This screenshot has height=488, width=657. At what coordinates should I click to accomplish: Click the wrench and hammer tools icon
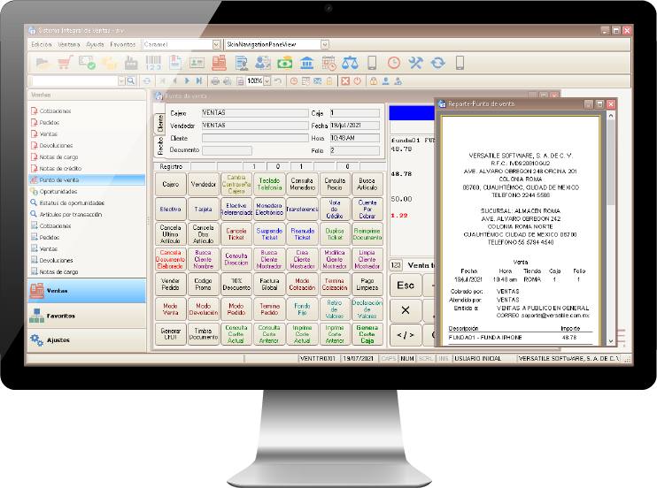415,63
